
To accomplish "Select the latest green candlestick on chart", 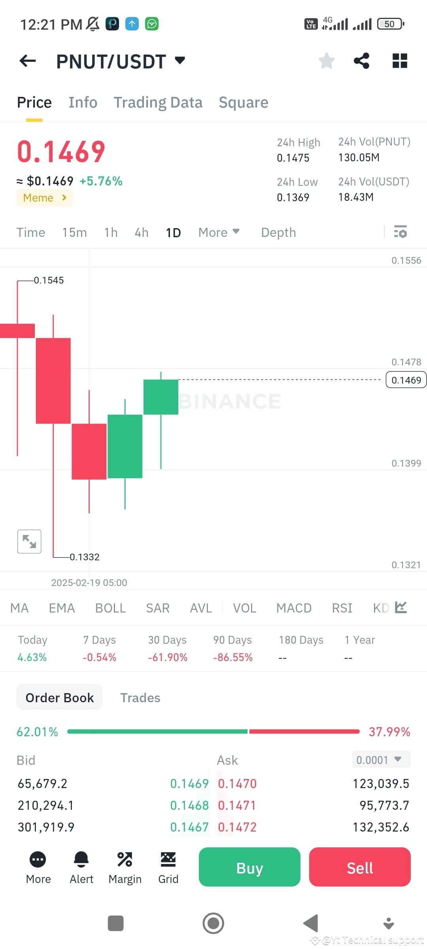I will point(161,397).
